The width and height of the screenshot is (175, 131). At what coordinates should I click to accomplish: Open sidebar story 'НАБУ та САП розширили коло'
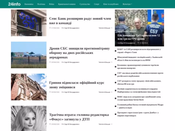139,51
